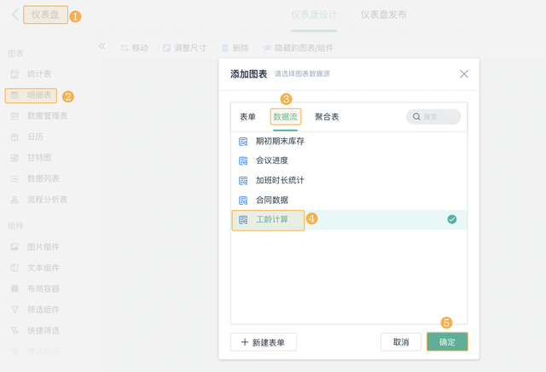Screen dimensions: 546x372
Task: Click the green checkmark on 工龄计算
Action: pyautogui.click(x=452, y=219)
